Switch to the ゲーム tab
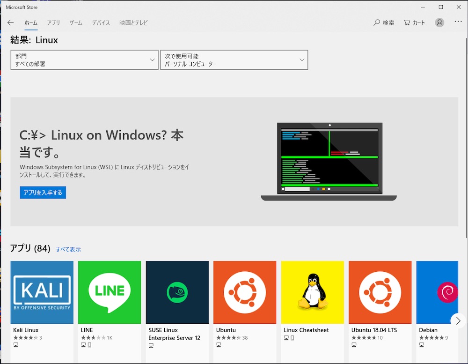Image resolution: width=468 pixels, height=364 pixels. coord(76,22)
